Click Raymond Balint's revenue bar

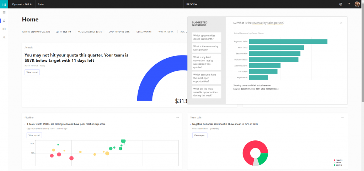click(x=288, y=42)
